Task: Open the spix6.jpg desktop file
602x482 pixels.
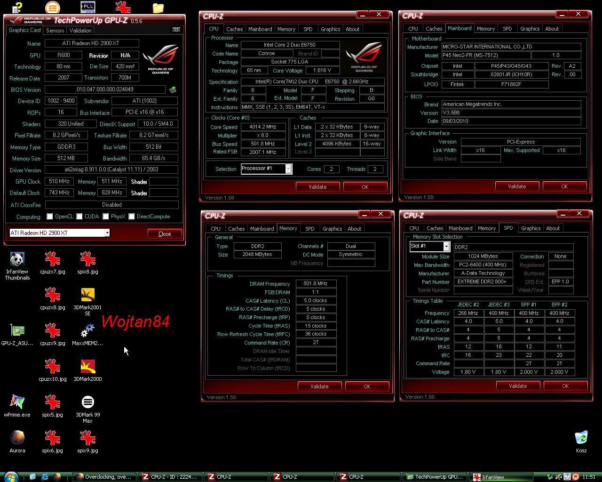Action: [x=52, y=442]
